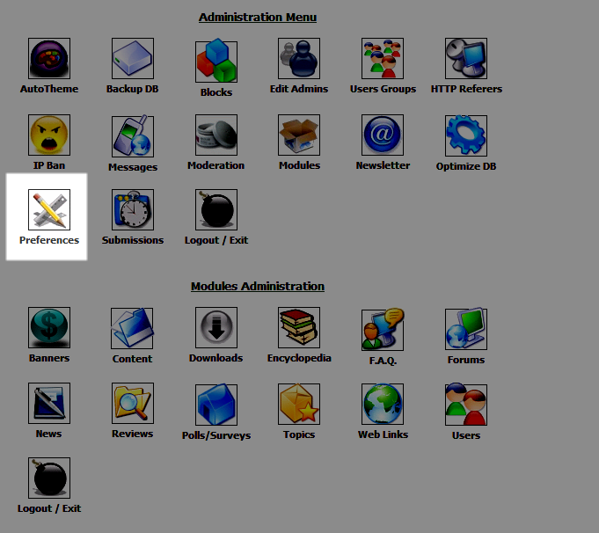Follow the Newsletter text link
Image resolution: width=599 pixels, height=533 pixels.
[x=383, y=165]
